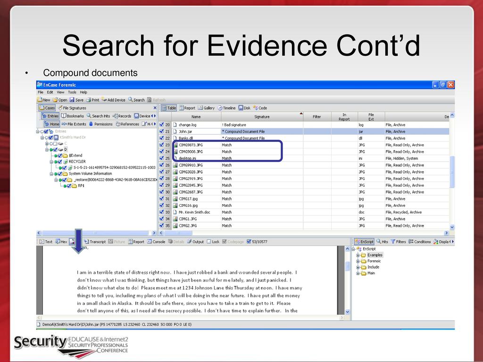Uncheck the RP1 folder checkbox
483x362 pixels.
[x=69, y=186]
